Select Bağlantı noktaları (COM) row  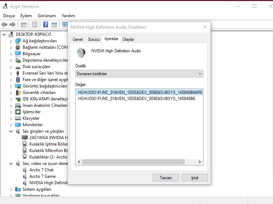point(45,48)
